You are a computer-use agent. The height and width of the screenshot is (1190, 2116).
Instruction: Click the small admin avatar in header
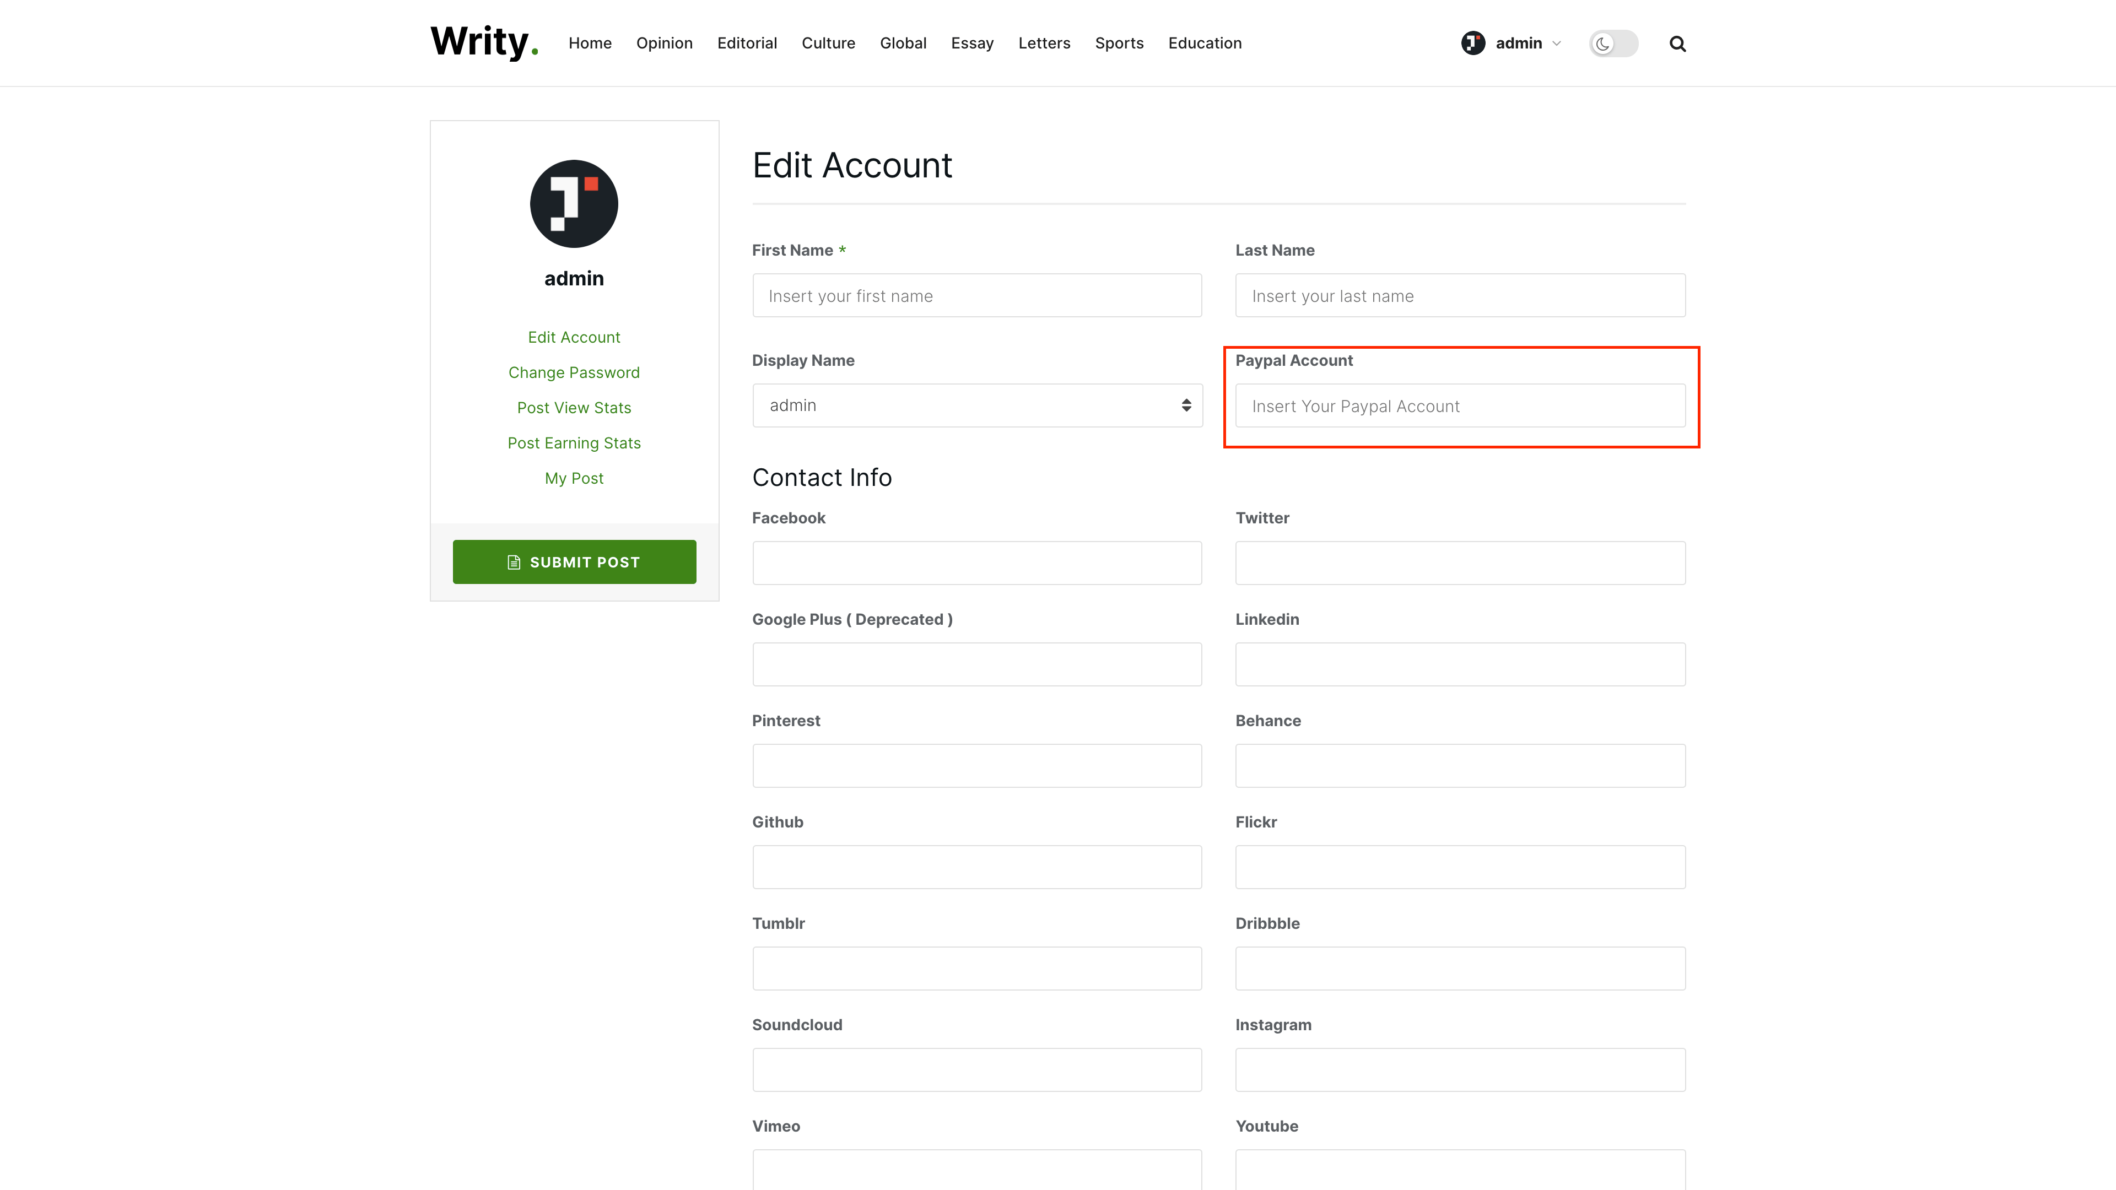tap(1473, 43)
